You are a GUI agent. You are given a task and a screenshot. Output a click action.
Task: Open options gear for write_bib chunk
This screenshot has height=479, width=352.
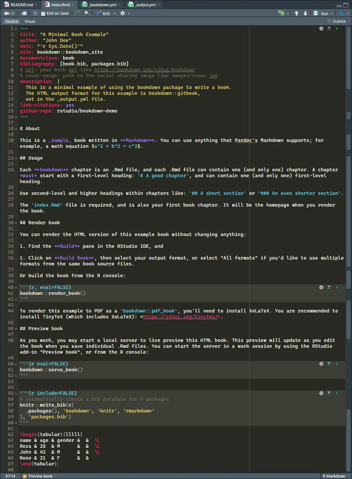click(321, 393)
